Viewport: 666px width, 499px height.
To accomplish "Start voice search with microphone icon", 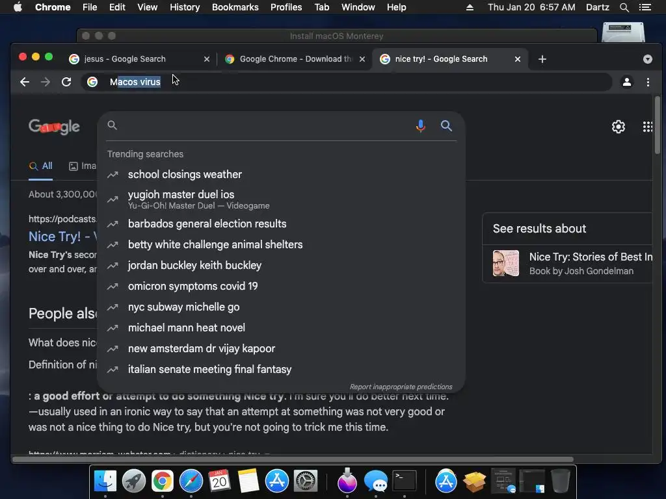I will pyautogui.click(x=421, y=125).
